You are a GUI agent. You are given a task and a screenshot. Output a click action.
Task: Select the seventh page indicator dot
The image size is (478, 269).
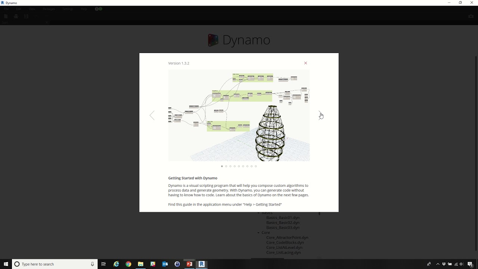tap(247, 166)
